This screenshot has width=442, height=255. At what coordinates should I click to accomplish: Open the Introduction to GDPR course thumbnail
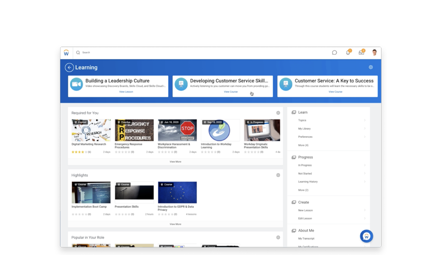click(x=177, y=192)
